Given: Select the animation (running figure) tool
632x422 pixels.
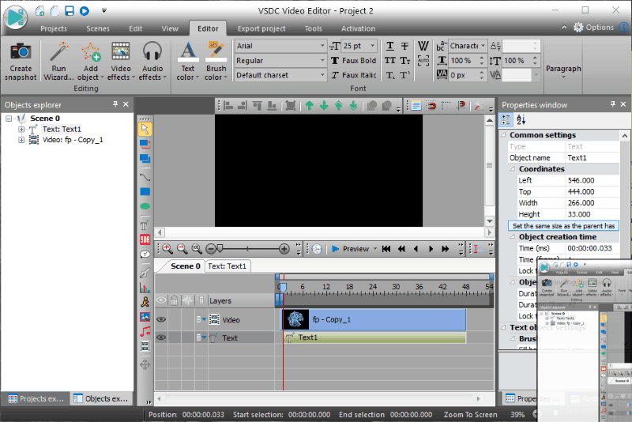Looking at the screenshot, I should [145, 302].
